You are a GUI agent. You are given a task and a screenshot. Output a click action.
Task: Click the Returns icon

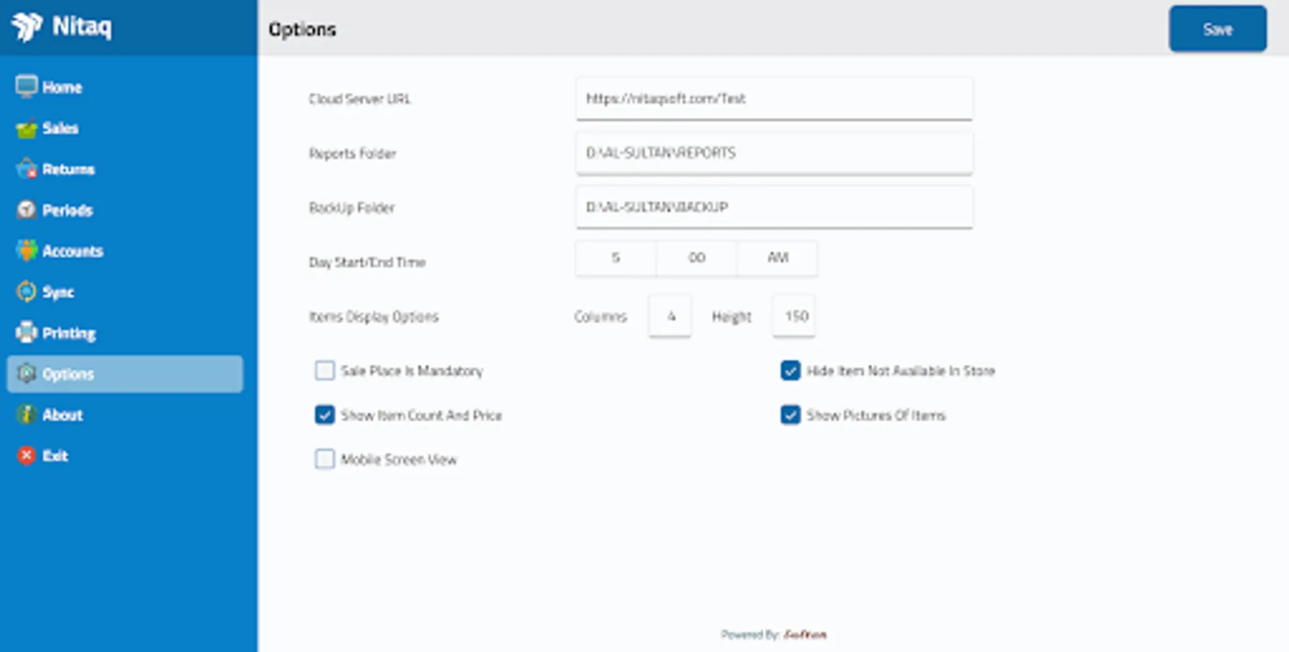click(27, 168)
